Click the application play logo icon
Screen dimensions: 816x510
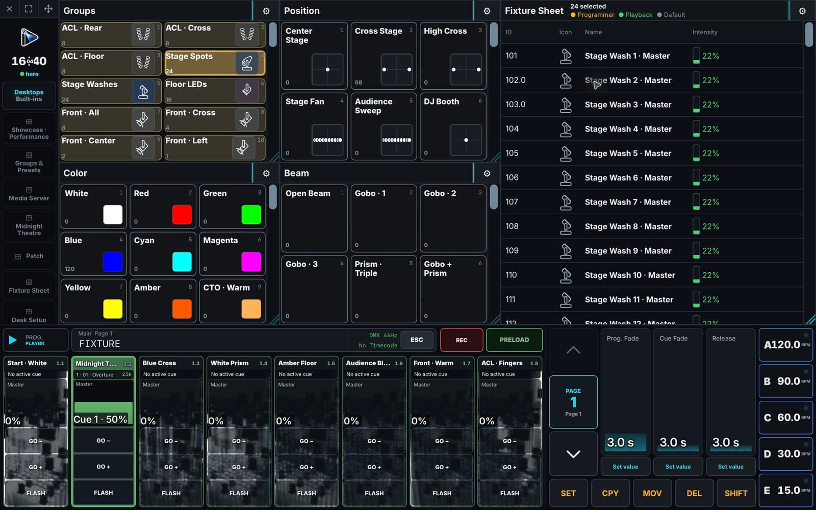coord(29,37)
